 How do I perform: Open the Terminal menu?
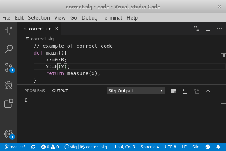112,18
